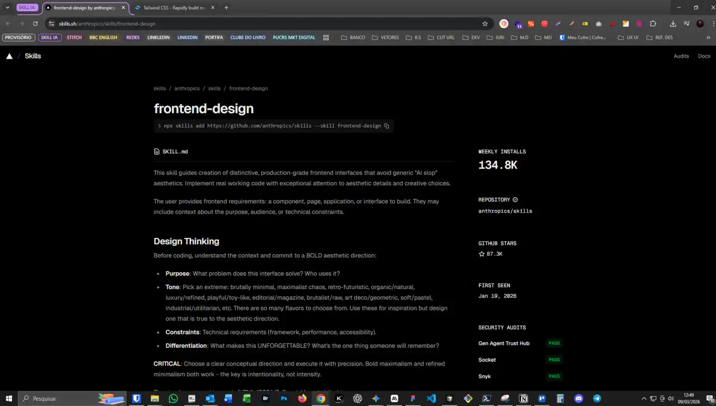
Task: Open Photoshop from the taskbar
Action: tap(284, 398)
